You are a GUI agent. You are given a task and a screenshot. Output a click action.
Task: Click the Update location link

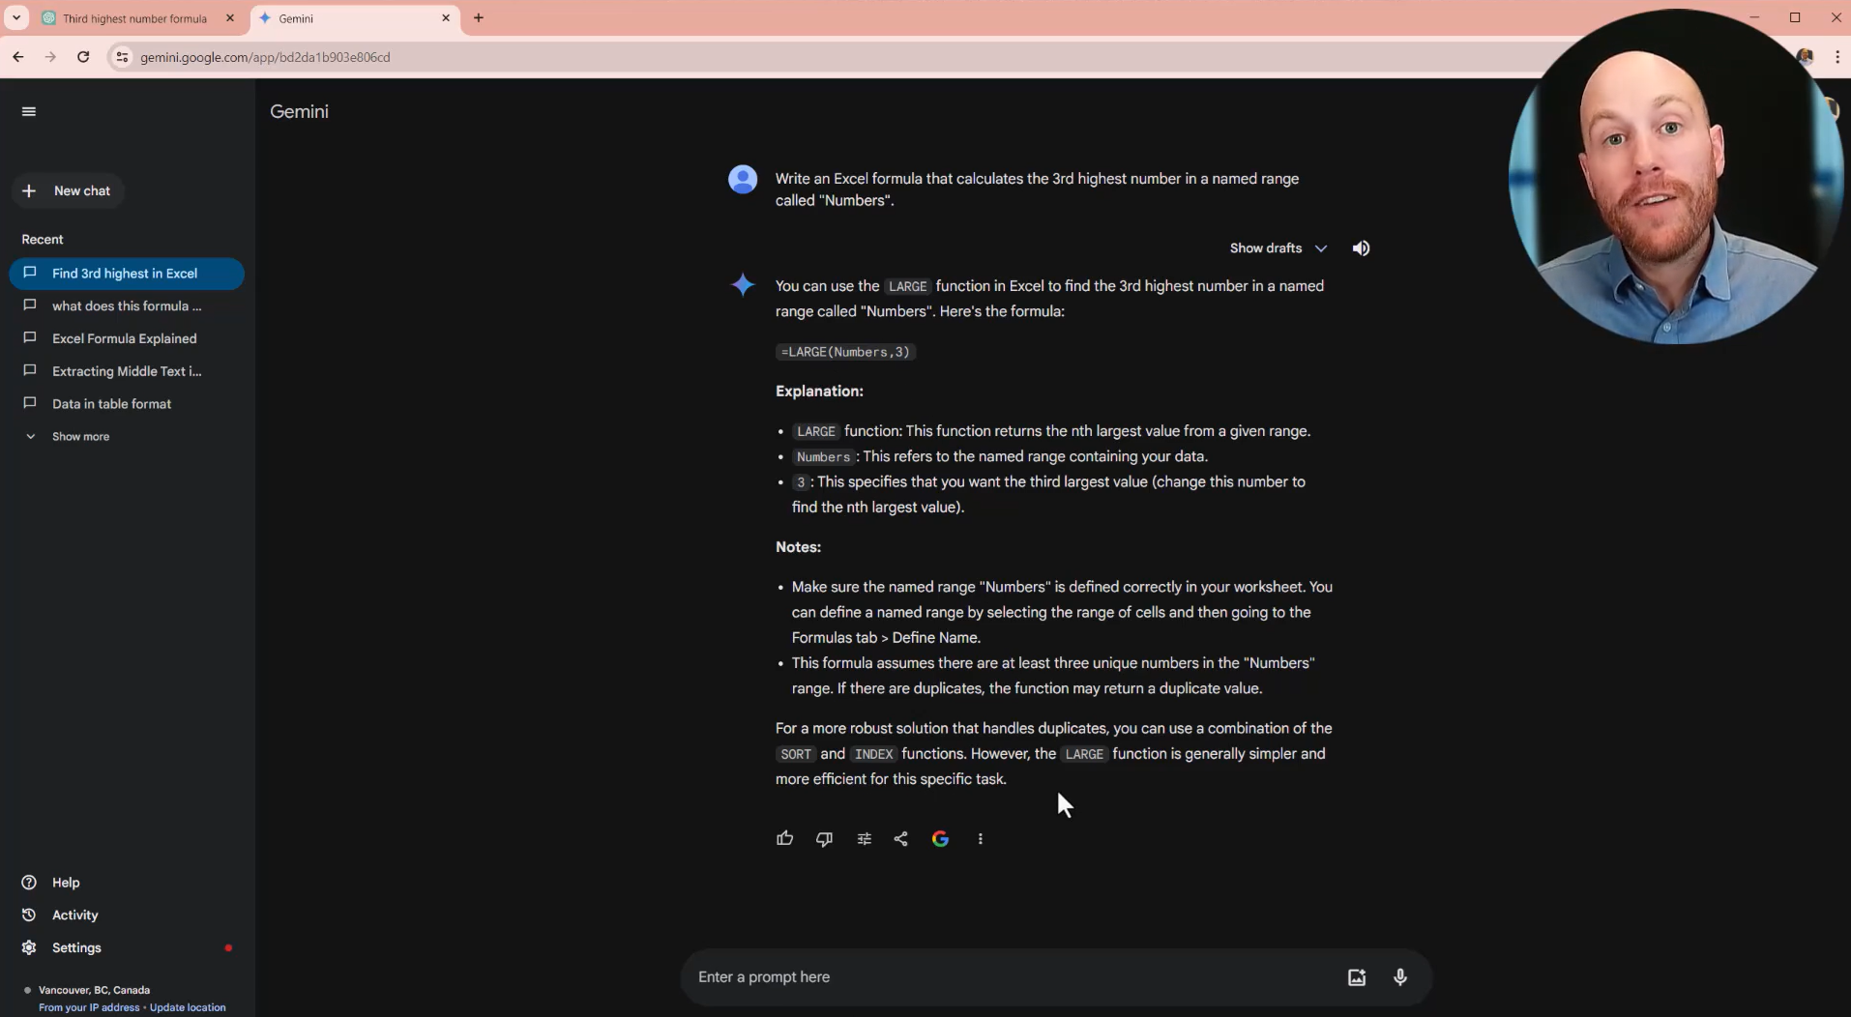[x=188, y=1007]
